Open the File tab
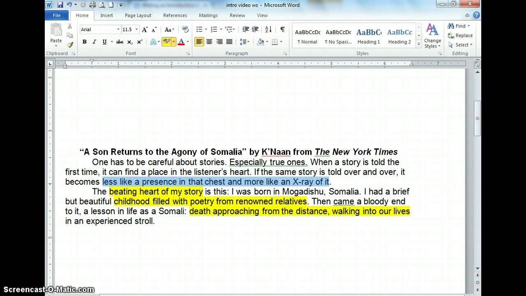The height and width of the screenshot is (296, 526). pyautogui.click(x=56, y=15)
